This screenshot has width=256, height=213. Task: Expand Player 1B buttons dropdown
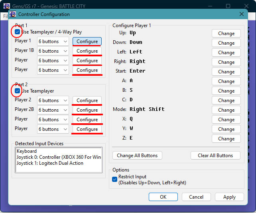(x=53, y=51)
